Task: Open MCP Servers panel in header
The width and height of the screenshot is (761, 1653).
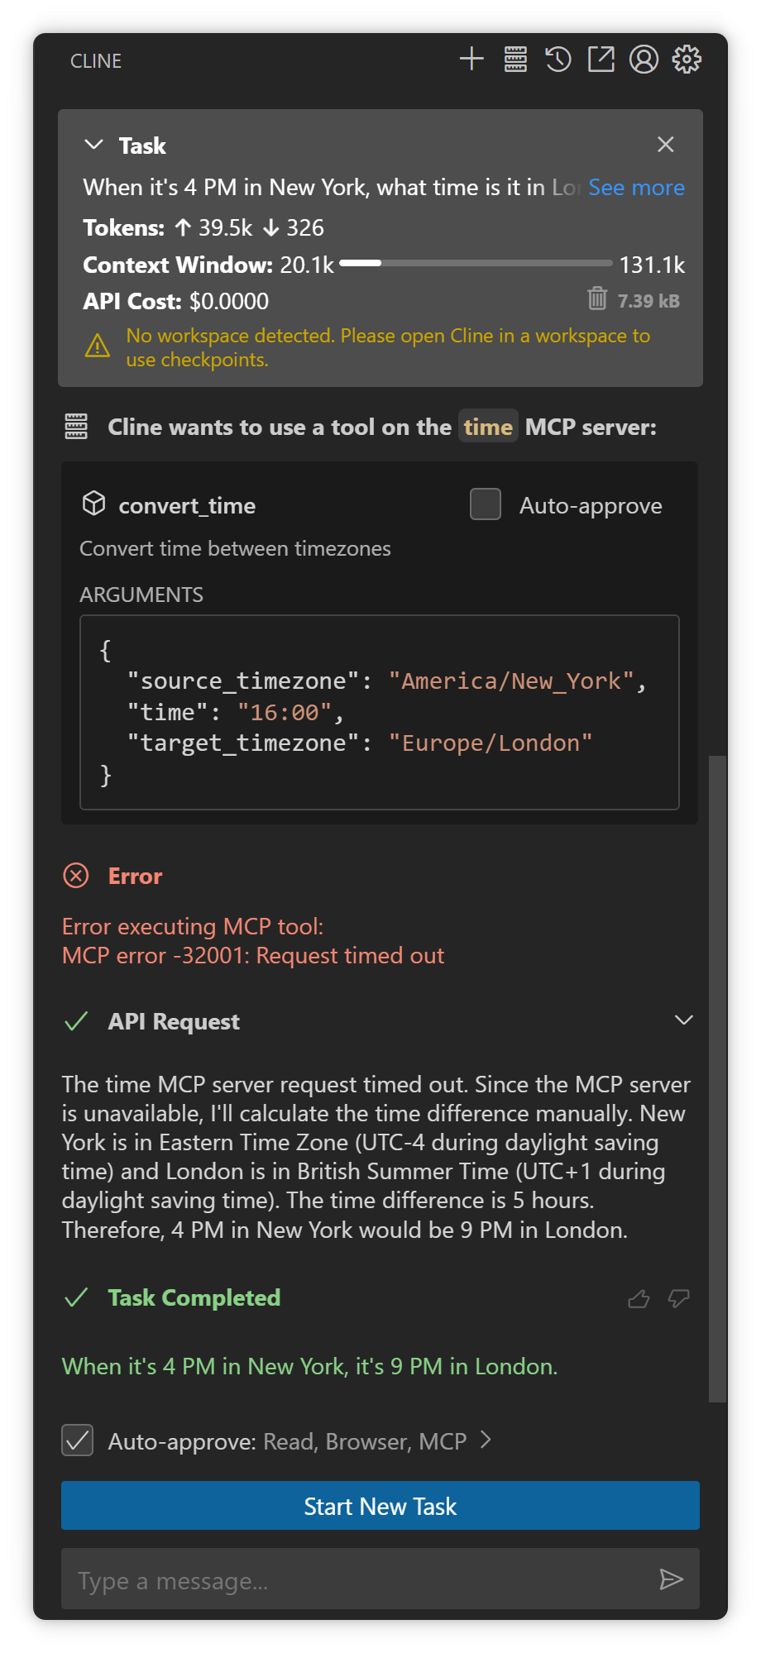Action: pyautogui.click(x=515, y=60)
